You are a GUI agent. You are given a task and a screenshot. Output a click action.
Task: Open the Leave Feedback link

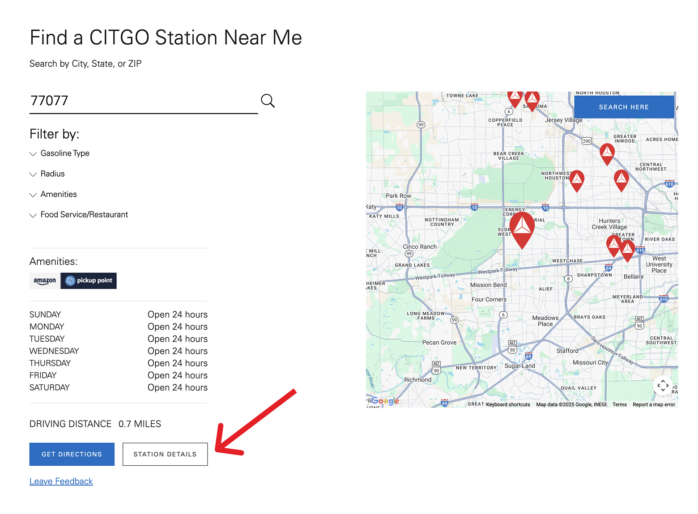click(x=61, y=481)
